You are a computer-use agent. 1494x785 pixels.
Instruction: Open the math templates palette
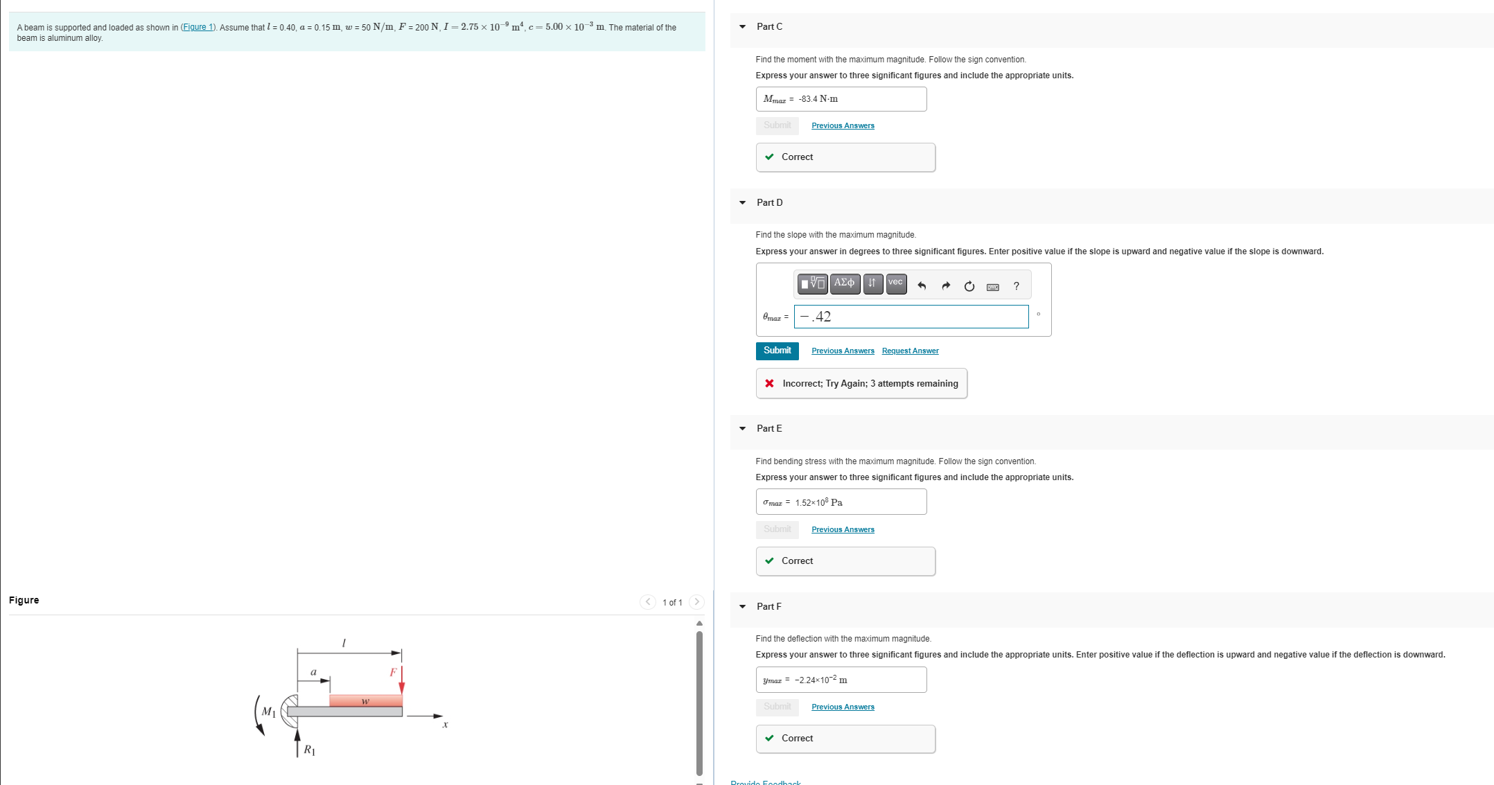(x=812, y=284)
